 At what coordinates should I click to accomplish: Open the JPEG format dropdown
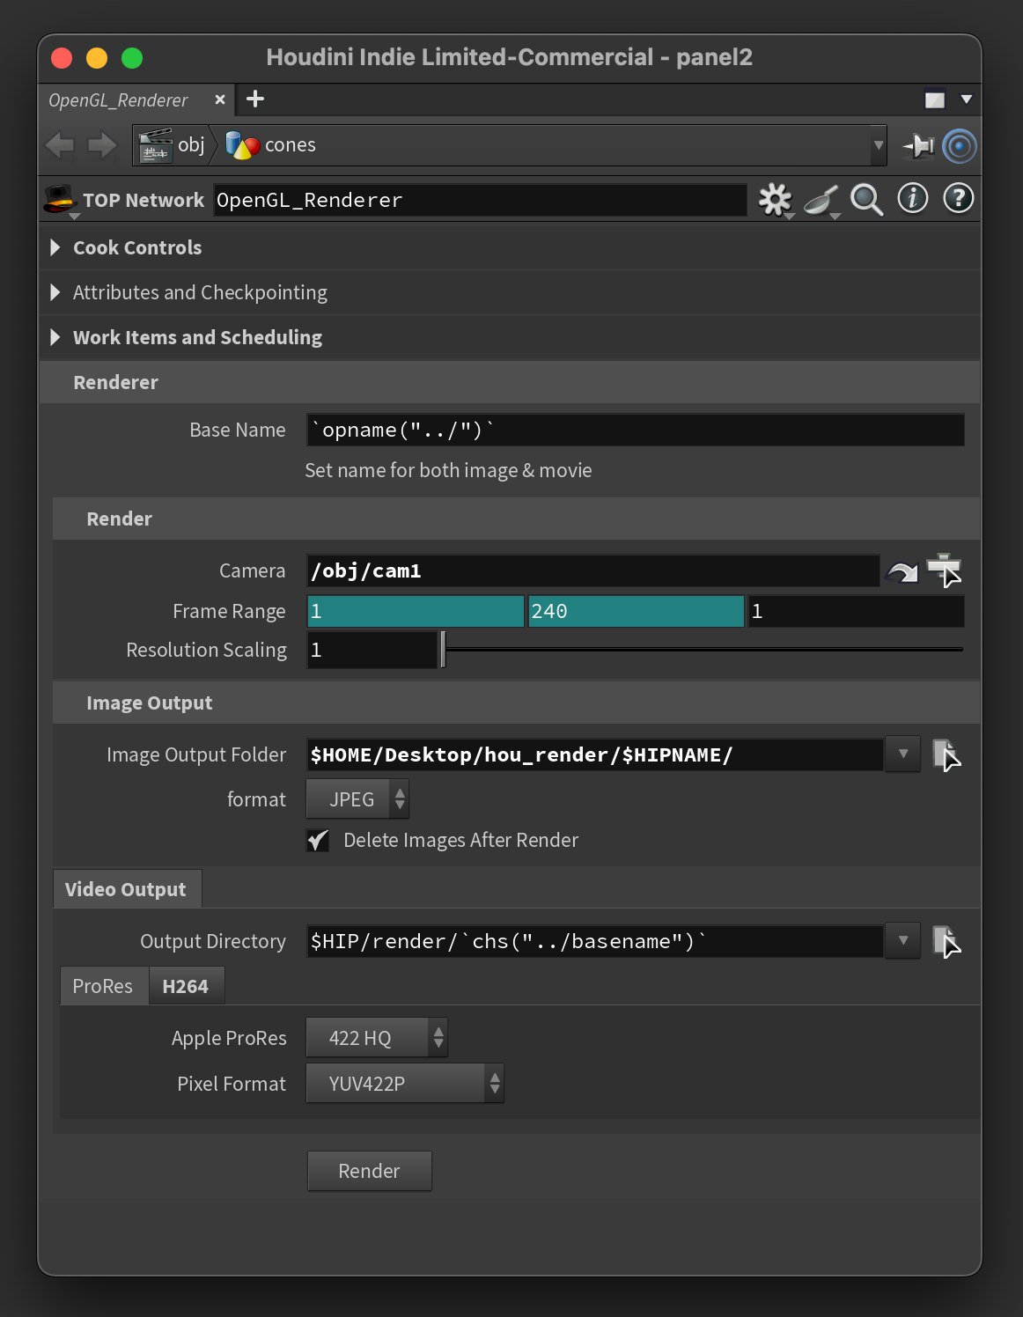coord(357,799)
